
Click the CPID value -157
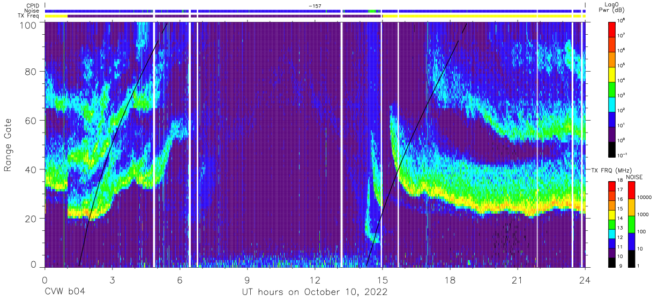[315, 5]
